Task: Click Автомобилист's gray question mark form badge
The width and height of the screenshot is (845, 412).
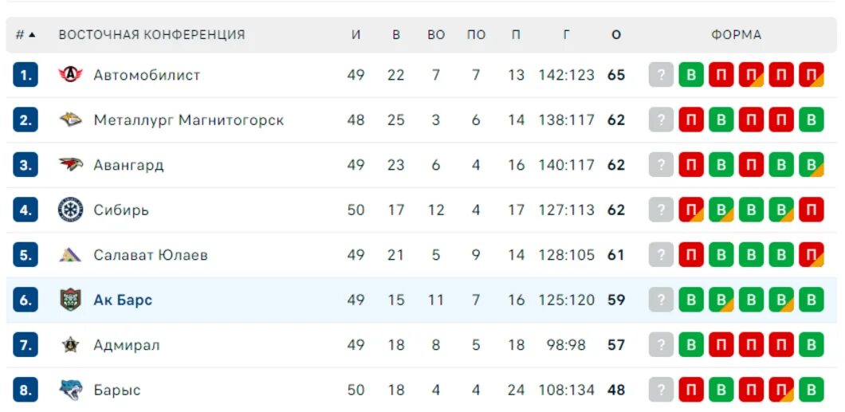Action: 661,74
